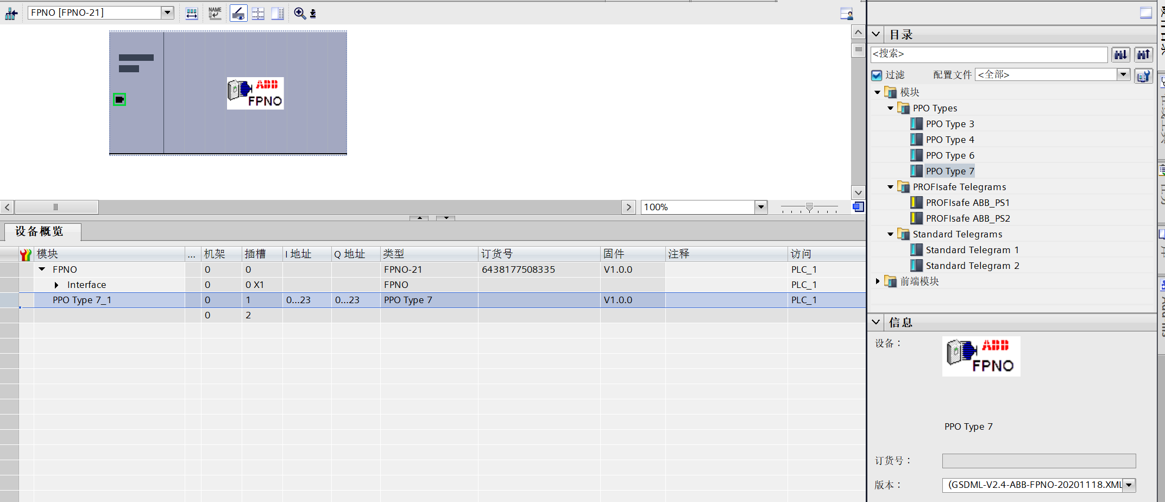1165x502 pixels.
Task: Click the small download arrow beside zoom tool
Action: (x=313, y=14)
